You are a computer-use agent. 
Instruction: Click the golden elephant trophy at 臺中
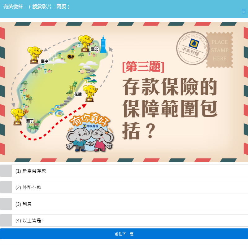point(35,55)
